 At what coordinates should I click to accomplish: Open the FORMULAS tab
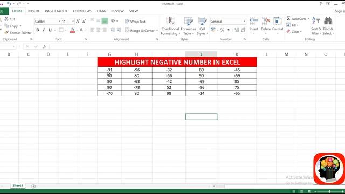[82, 11]
